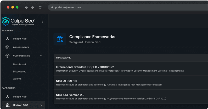Collapse the sidebar with the left chevron
This screenshot has height=109, width=208.
(42, 22)
